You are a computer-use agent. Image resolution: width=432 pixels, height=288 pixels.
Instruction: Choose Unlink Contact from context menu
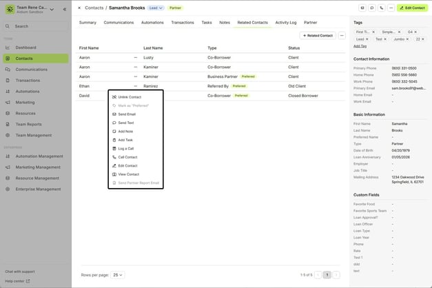(130, 97)
